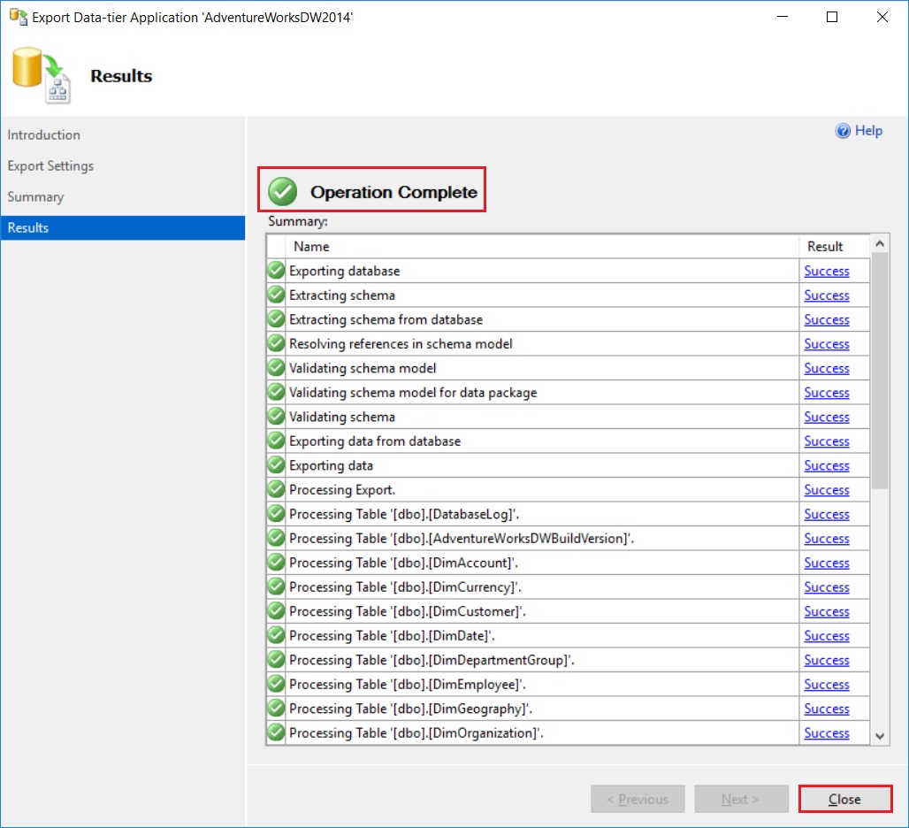Open Success link for Validating schema model
Viewport: 909px width, 828px height.
click(x=827, y=368)
